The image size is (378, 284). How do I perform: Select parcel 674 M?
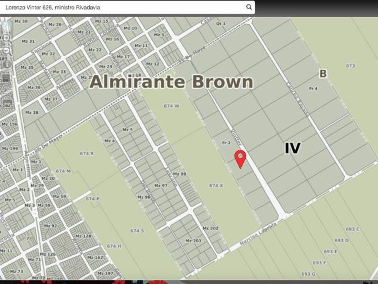tap(63, 171)
